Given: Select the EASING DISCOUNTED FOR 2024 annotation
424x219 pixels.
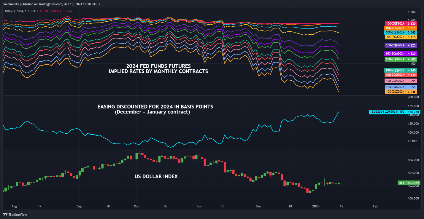Looking at the screenshot, I should [155, 107].
